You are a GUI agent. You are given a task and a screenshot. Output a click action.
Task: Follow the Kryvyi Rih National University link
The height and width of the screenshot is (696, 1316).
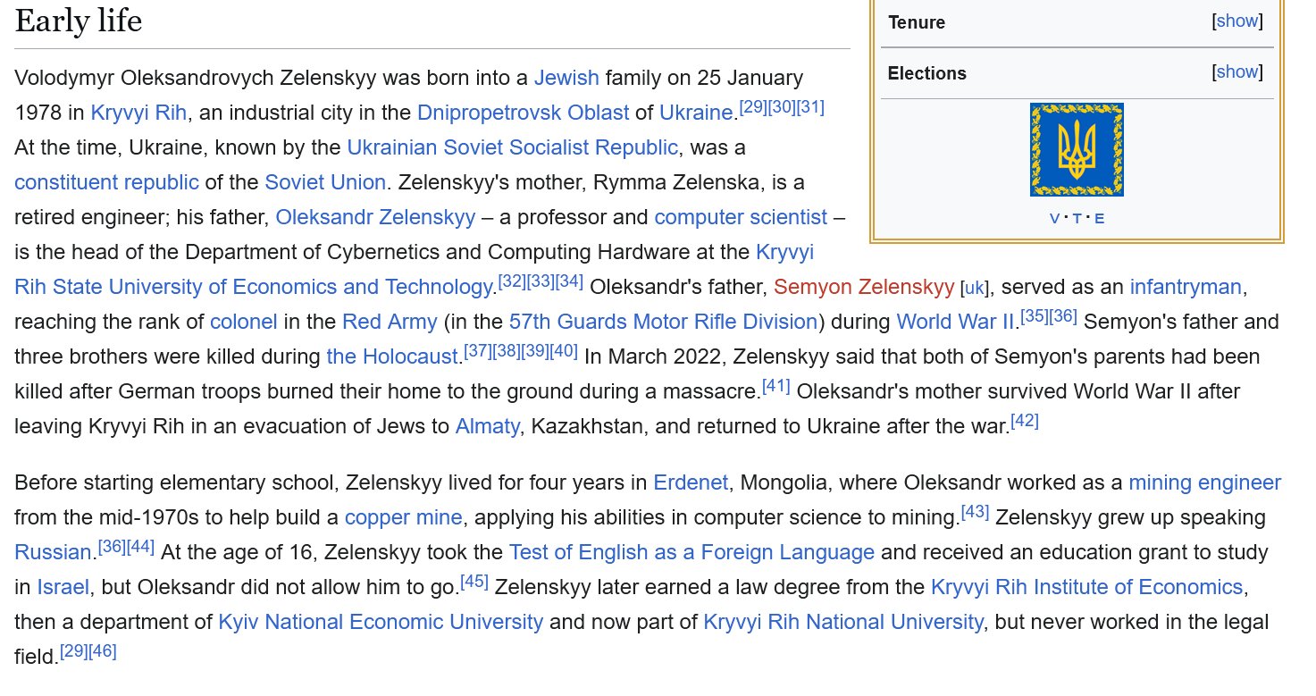click(x=843, y=622)
